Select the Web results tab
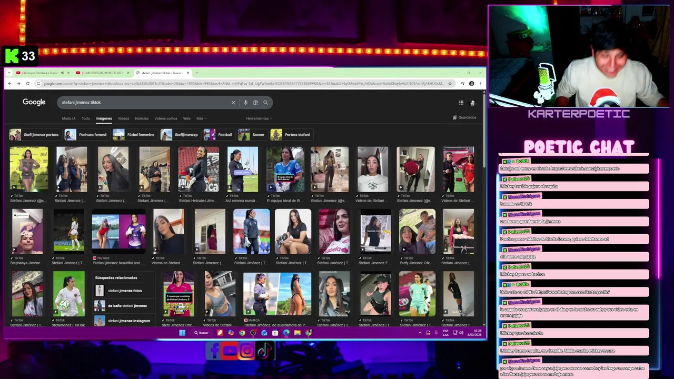674x379 pixels. [187, 118]
